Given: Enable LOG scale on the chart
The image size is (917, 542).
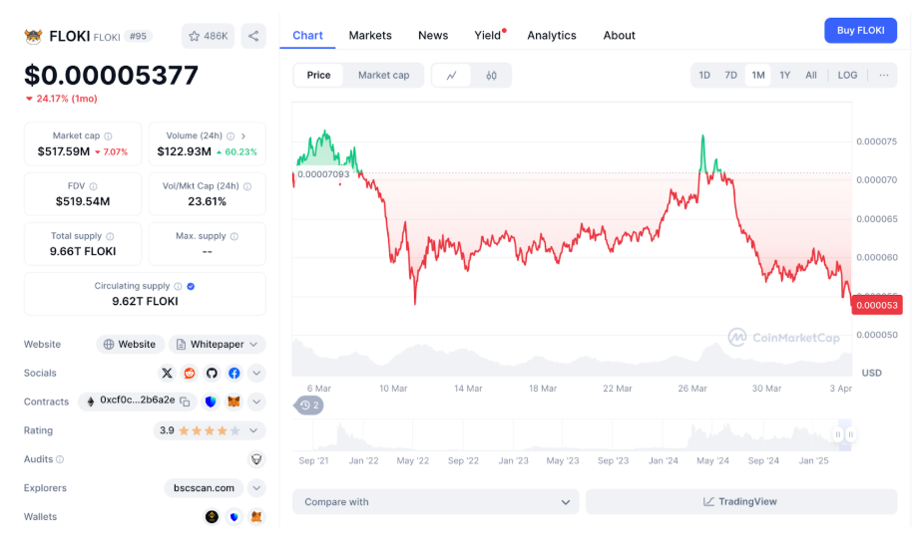Looking at the screenshot, I should [847, 76].
